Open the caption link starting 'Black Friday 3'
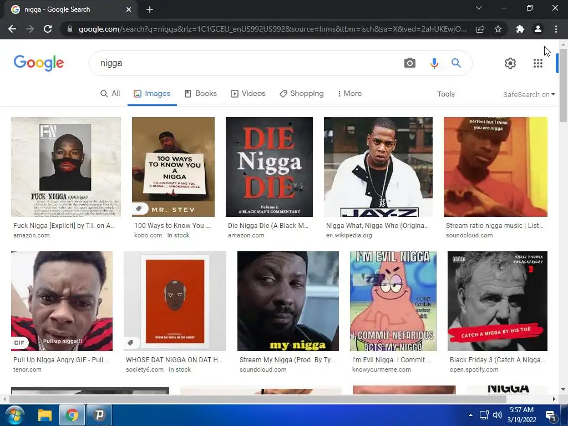 click(x=498, y=359)
